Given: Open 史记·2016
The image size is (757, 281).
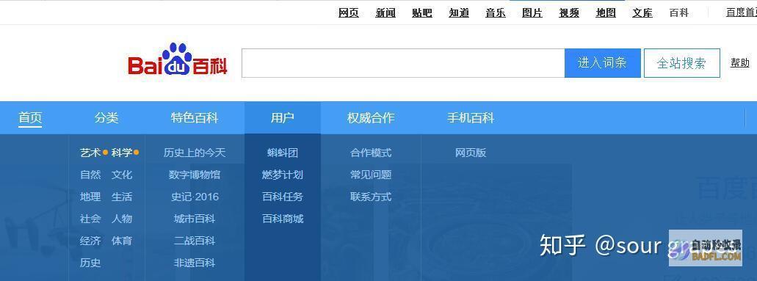Looking at the screenshot, I should [195, 197].
